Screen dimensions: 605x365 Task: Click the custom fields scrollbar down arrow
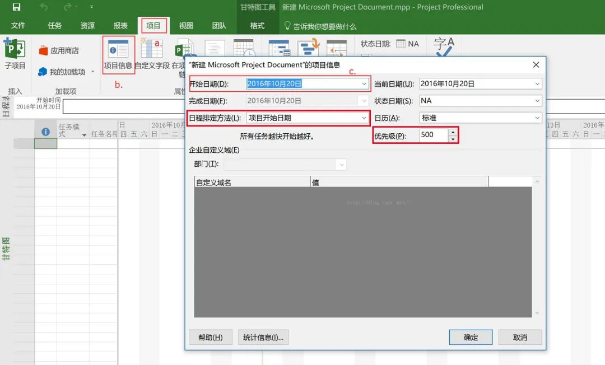537,312
